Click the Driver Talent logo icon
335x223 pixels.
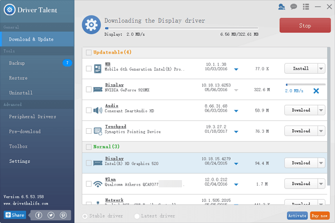pyautogui.click(x=9, y=9)
